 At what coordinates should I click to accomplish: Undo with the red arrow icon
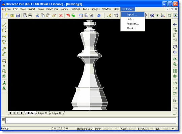(68, 15)
